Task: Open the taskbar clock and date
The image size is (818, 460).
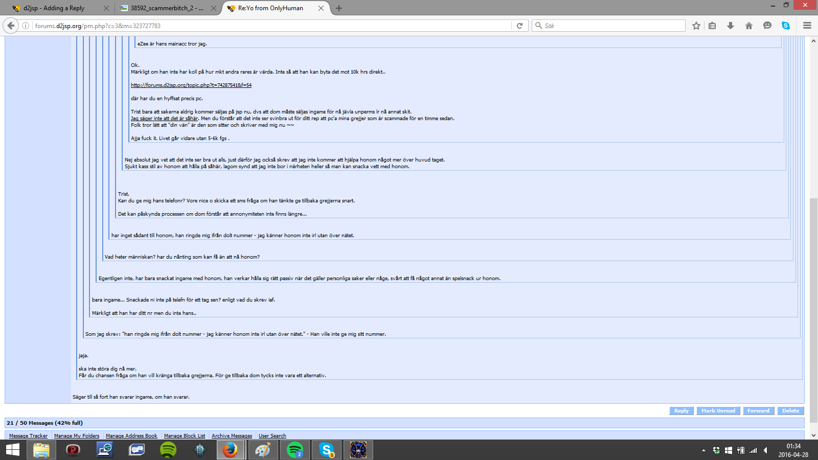Action: [x=793, y=450]
